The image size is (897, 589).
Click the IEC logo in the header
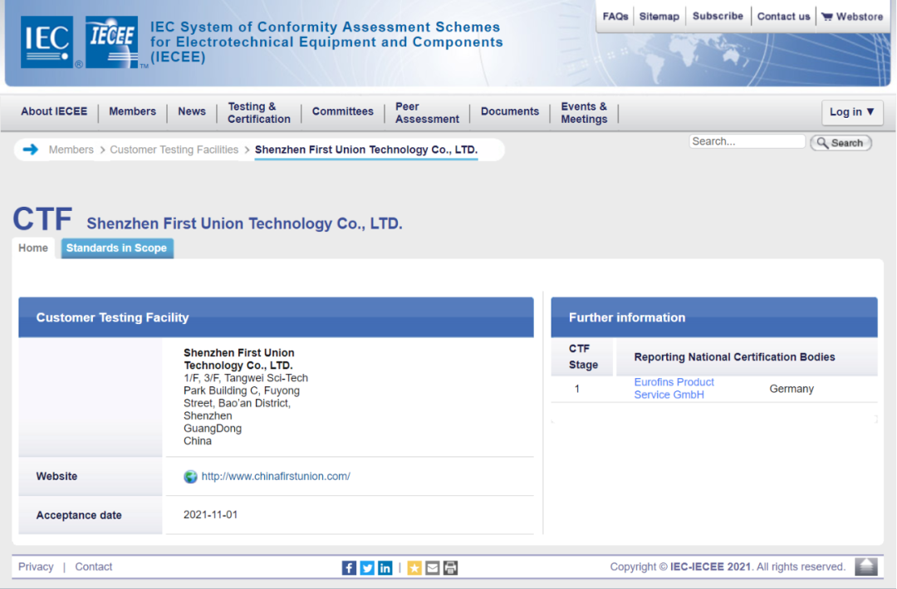pyautogui.click(x=47, y=42)
